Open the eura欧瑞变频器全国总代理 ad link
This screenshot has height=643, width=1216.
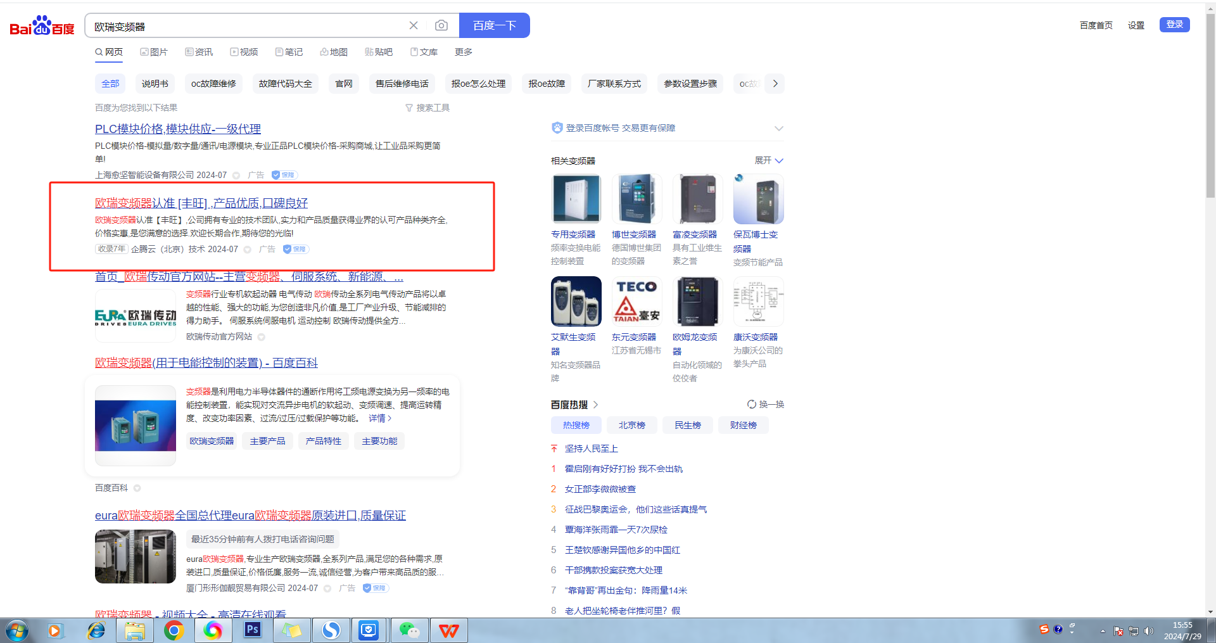coord(250,516)
